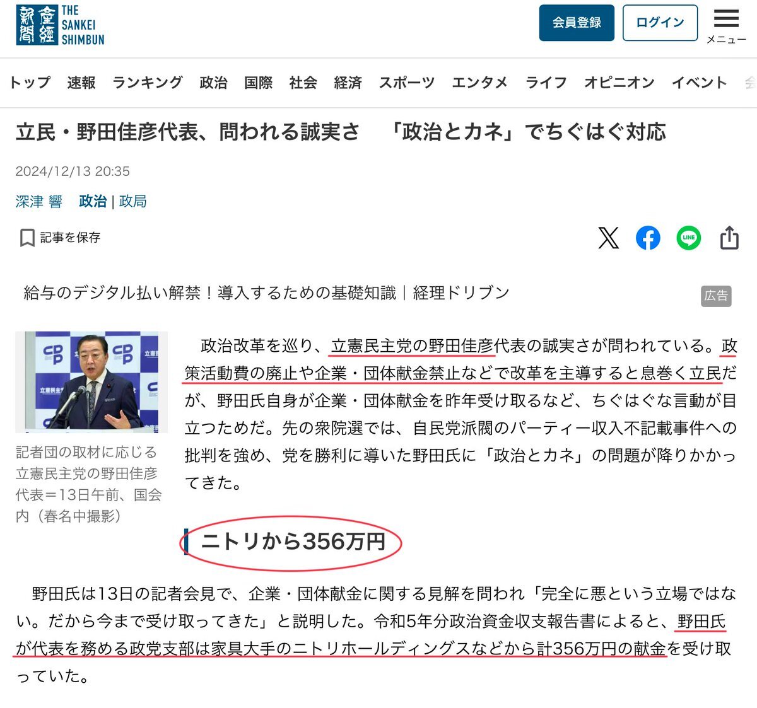Open the 給与のデジタル払い解禁 ad link
Viewport: 757px width, 708px height.
(x=266, y=293)
